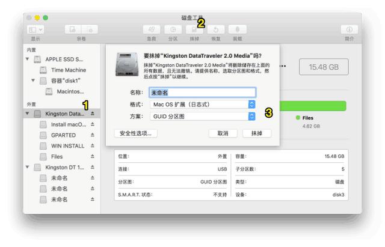This screenshot has height=247, width=385.
Task: Select Kingston Data external disk
Action: click(61, 114)
